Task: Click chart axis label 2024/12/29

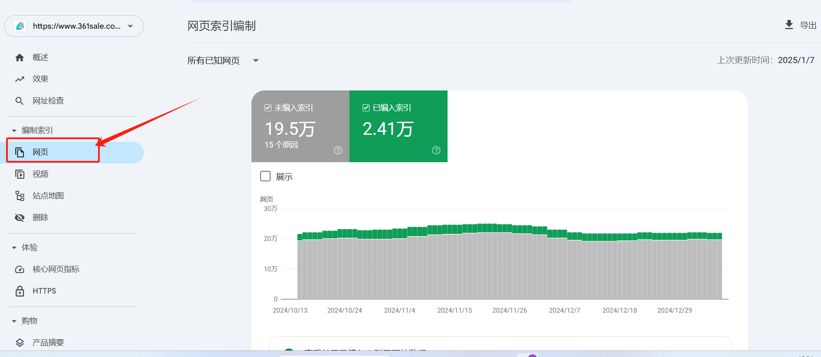Action: (675, 310)
